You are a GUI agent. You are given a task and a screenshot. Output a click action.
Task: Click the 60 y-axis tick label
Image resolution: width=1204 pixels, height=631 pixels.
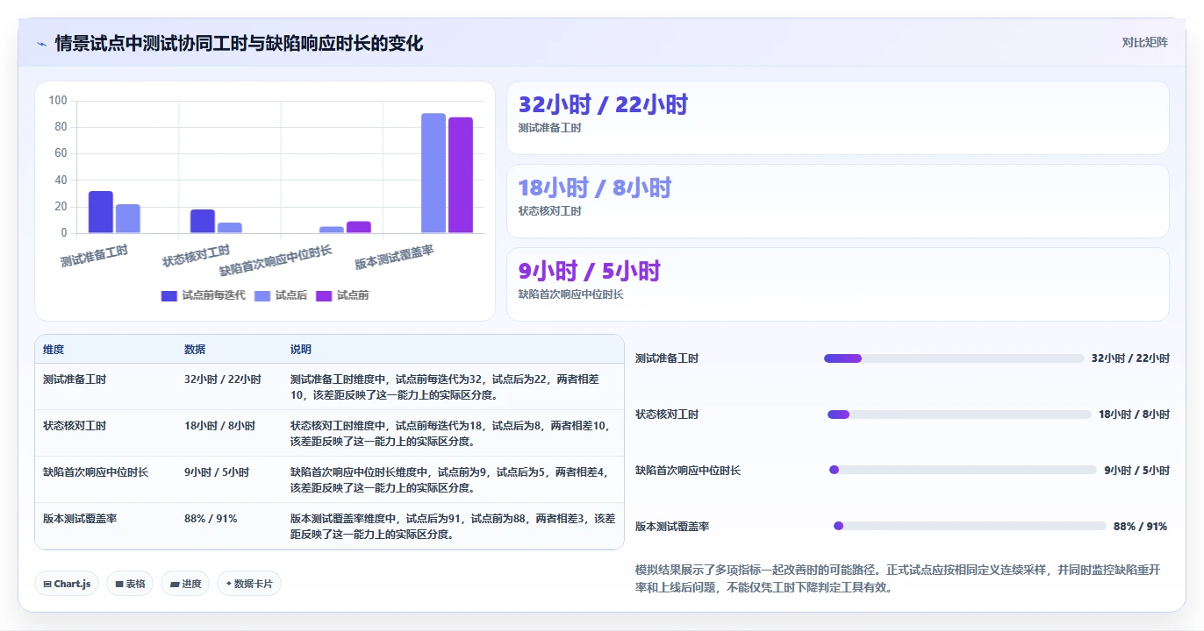coord(61,153)
